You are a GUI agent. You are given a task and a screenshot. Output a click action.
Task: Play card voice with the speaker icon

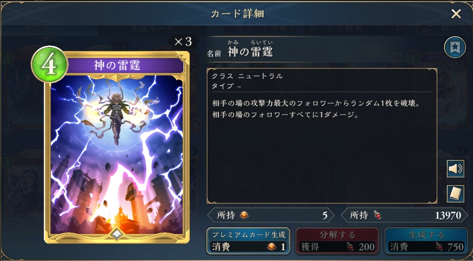(455, 169)
